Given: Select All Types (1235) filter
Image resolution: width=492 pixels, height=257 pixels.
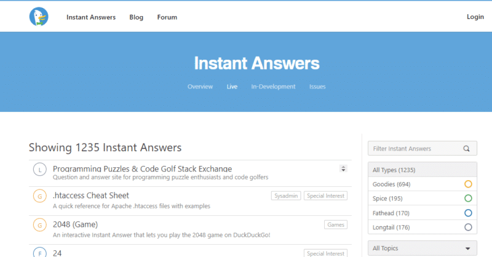Looking at the screenshot, I should tap(423, 170).
